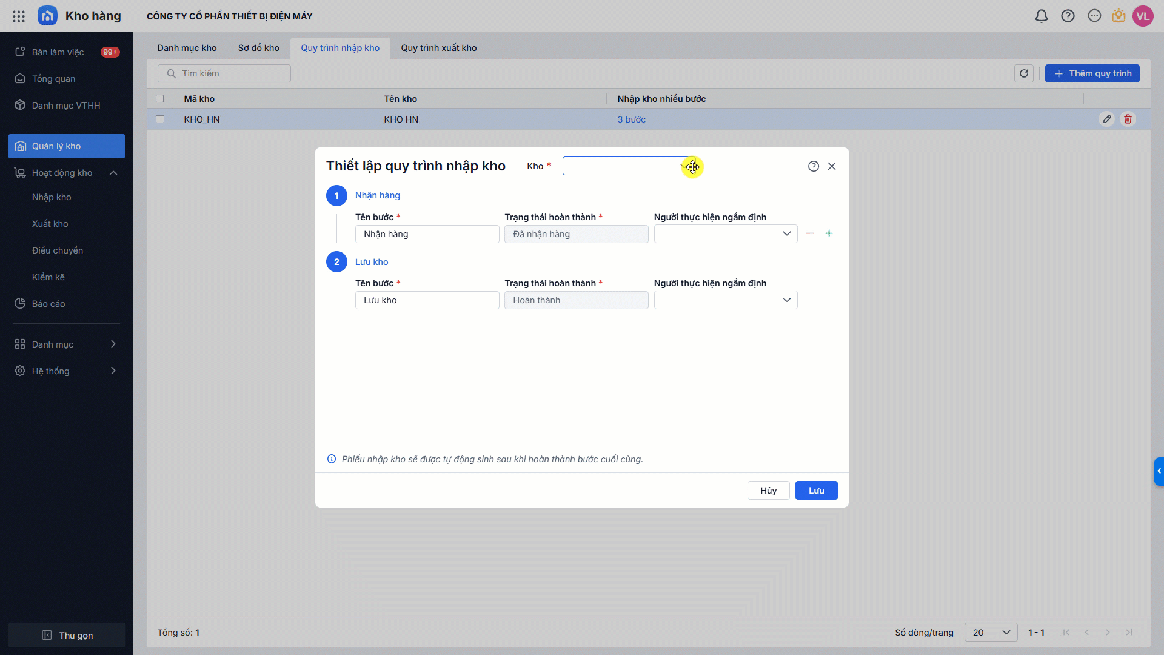The width and height of the screenshot is (1164, 655).
Task: Open the rows-per-page dropdown showing 20
Action: [x=991, y=633]
